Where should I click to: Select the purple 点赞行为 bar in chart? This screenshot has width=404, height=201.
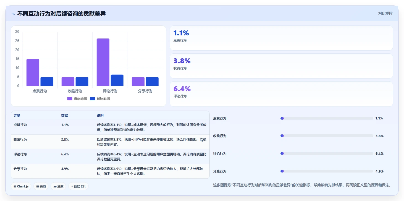(33, 72)
